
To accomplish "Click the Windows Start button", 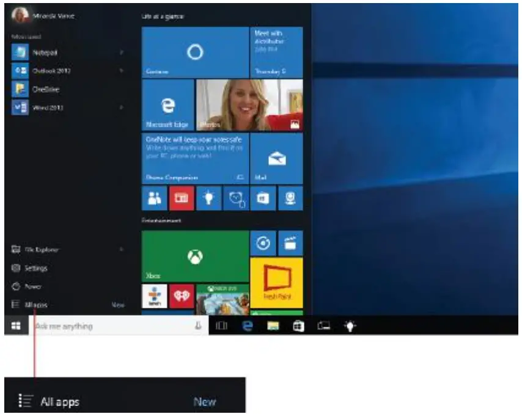I will (x=16, y=325).
